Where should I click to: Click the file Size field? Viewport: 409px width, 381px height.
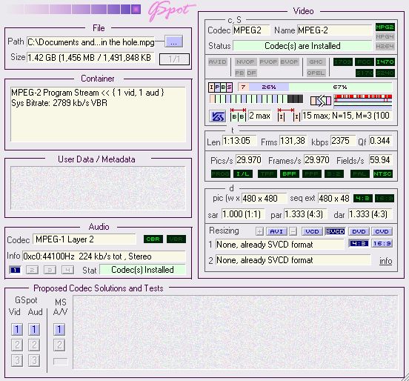point(90,58)
